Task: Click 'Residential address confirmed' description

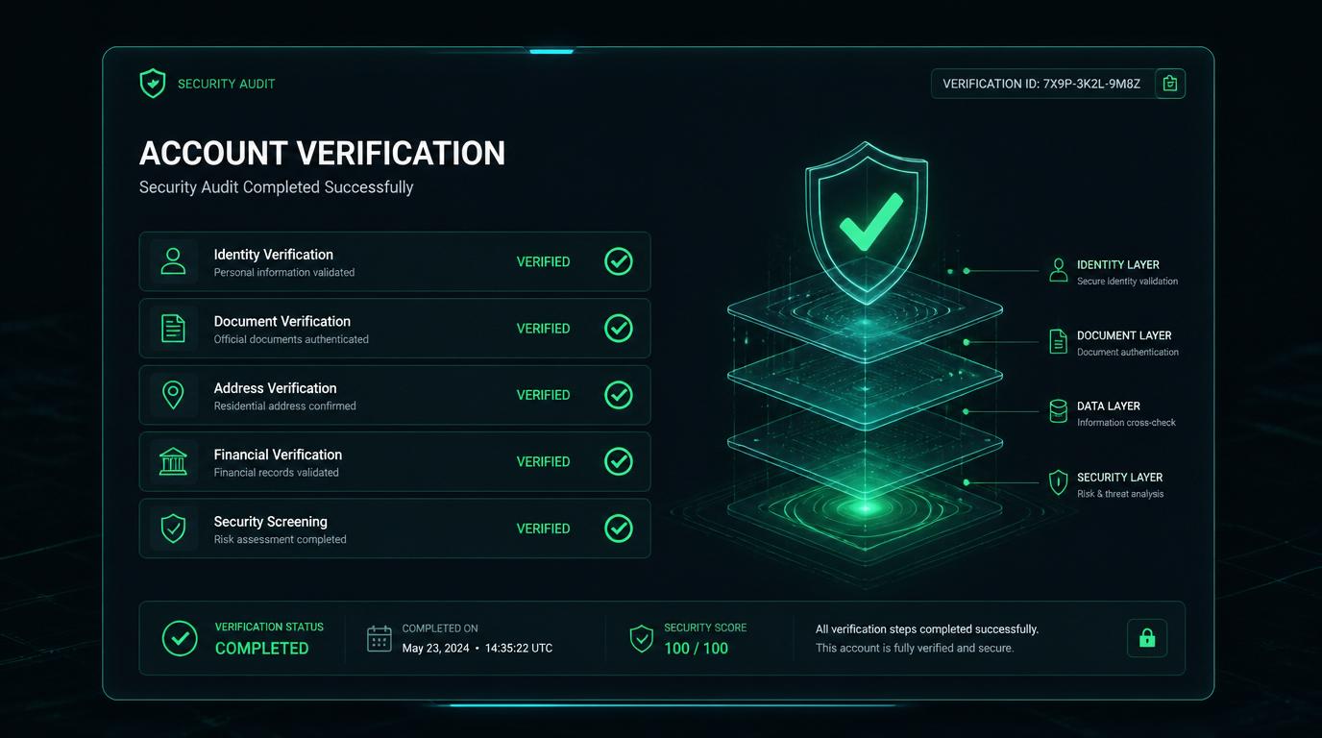Action: (x=285, y=406)
